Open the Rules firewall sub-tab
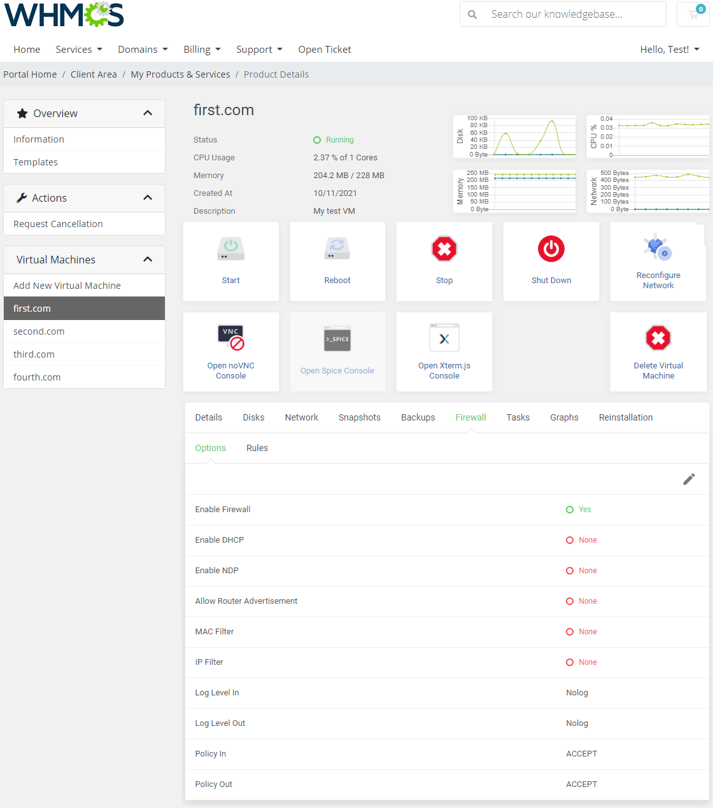This screenshot has height=808, width=713. tap(257, 448)
